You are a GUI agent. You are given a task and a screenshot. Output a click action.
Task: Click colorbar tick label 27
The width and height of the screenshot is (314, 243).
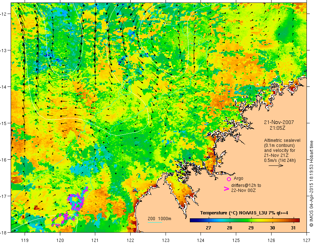pos(208,228)
